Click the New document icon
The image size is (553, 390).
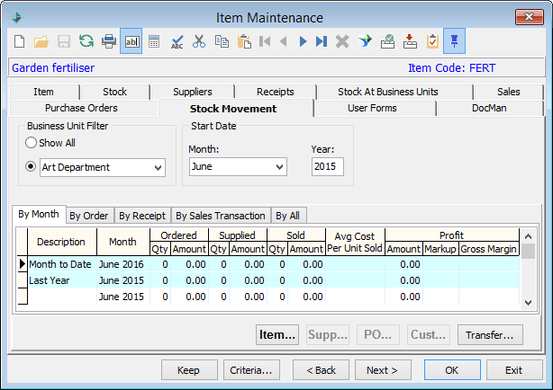[x=20, y=41]
